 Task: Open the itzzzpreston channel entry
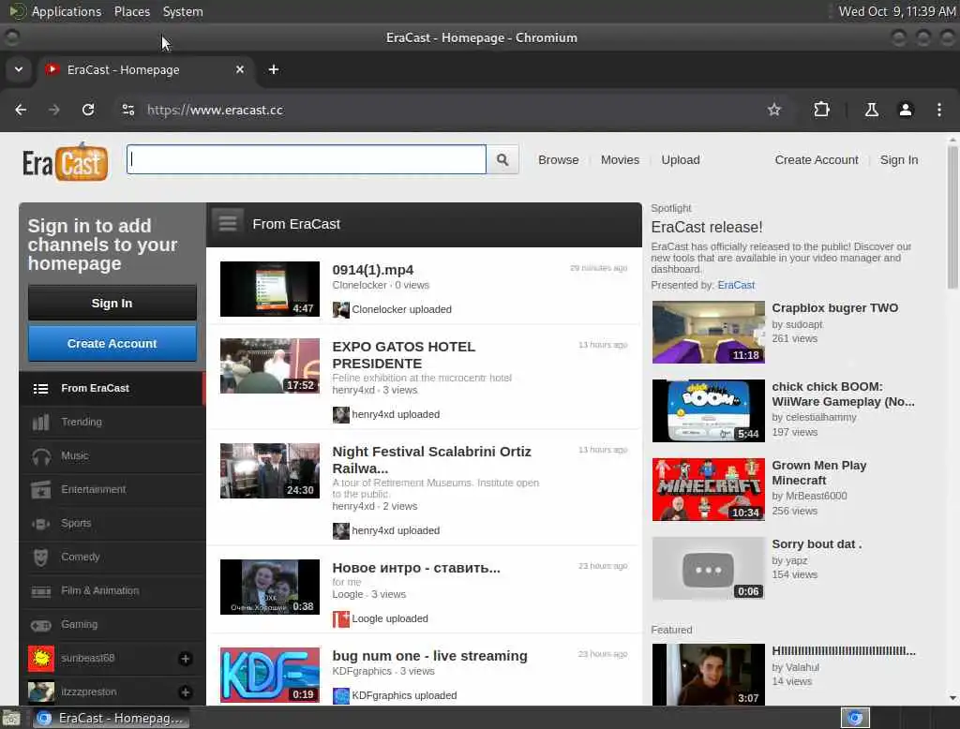[x=112, y=692]
